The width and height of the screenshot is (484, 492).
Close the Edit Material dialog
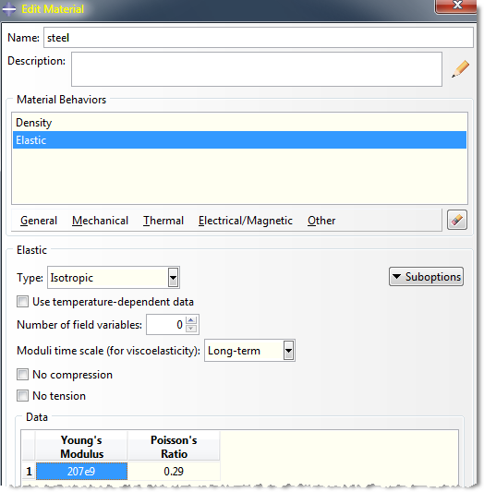click(457, 6)
